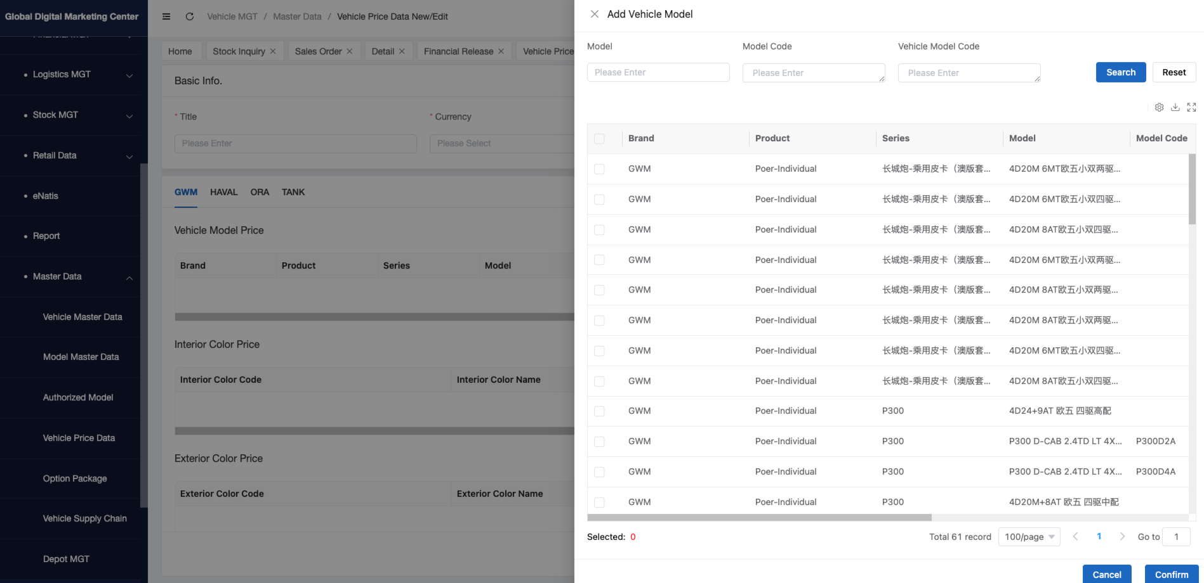
Task: Open the Home tab
Action: [x=180, y=51]
